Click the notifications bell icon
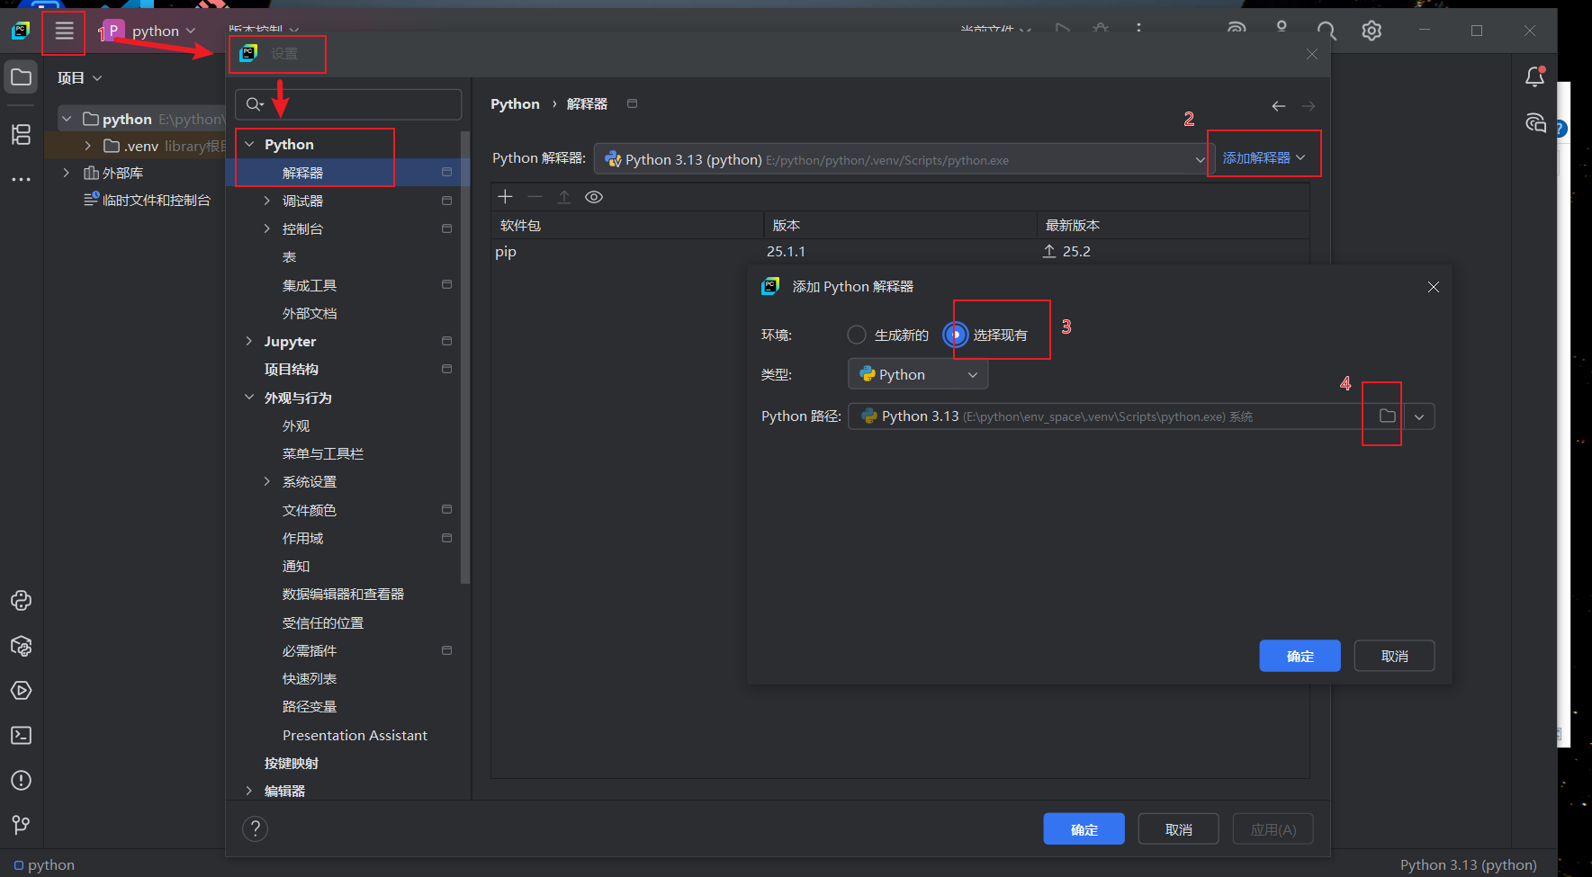This screenshot has height=877, width=1592. pyautogui.click(x=1534, y=77)
